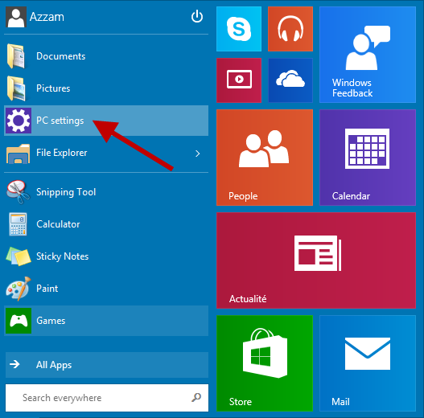
Task: Launch the Music headphones tile
Action: pyautogui.click(x=290, y=29)
